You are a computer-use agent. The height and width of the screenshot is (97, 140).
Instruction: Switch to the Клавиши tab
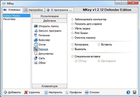pos(12,10)
